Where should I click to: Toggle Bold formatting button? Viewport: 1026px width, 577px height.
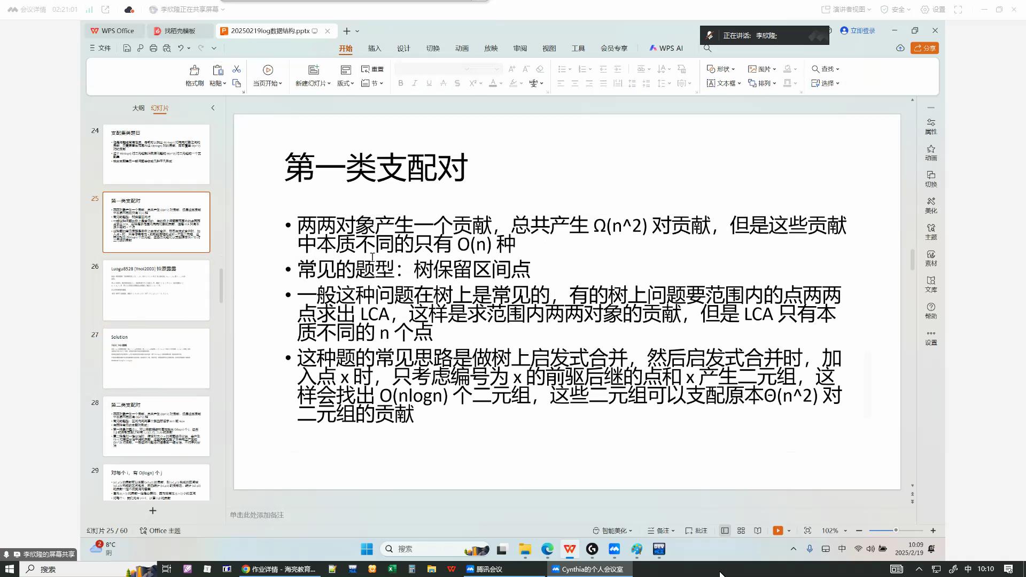point(400,83)
